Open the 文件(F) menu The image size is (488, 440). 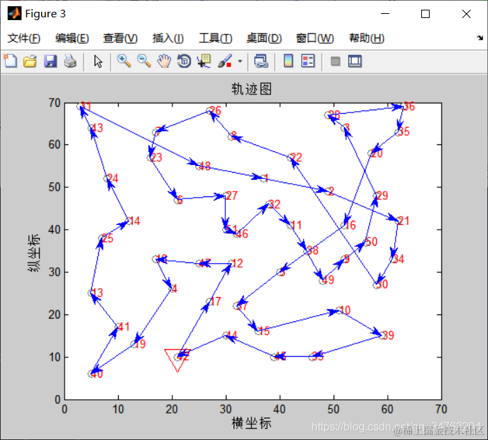pos(24,38)
